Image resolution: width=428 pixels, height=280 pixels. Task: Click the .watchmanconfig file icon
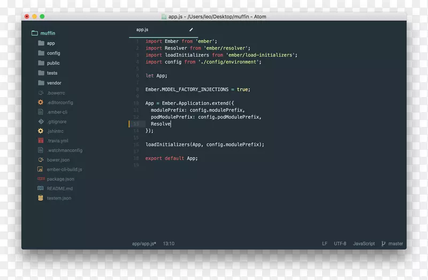tap(41, 150)
